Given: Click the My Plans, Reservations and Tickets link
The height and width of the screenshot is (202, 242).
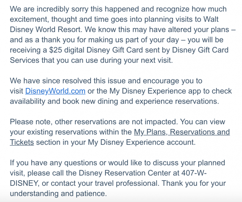Looking at the screenshot, I should (x=181, y=132).
